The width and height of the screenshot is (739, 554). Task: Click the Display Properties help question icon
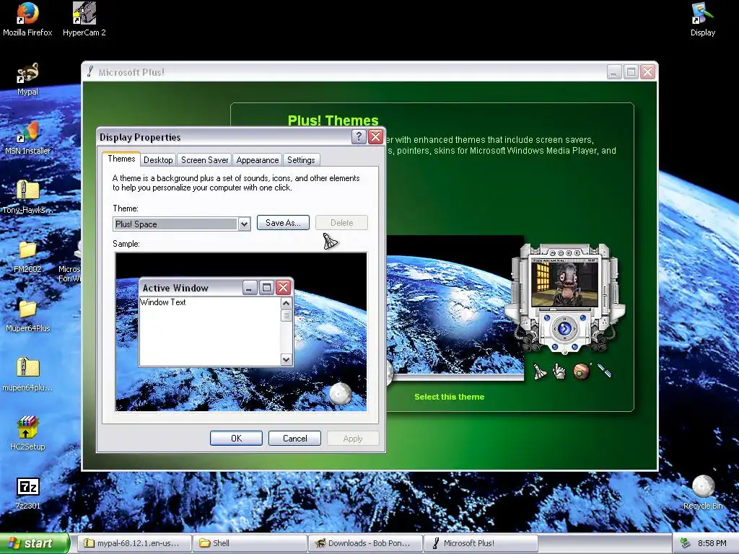[359, 136]
